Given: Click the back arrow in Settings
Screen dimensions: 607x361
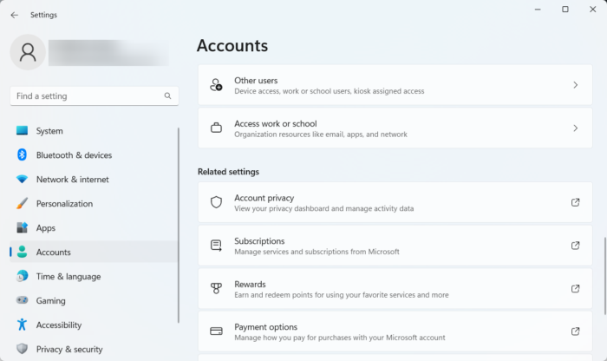Looking at the screenshot, I should pyautogui.click(x=14, y=15).
